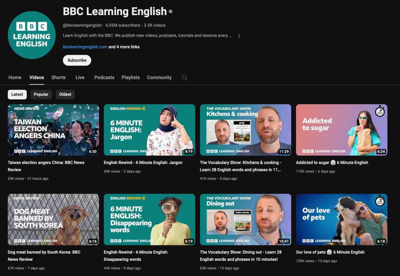This screenshot has width=400, height=276.
Task: Click title 'Taiwan election angers China: BBC News Review'
Action: [x=46, y=166]
